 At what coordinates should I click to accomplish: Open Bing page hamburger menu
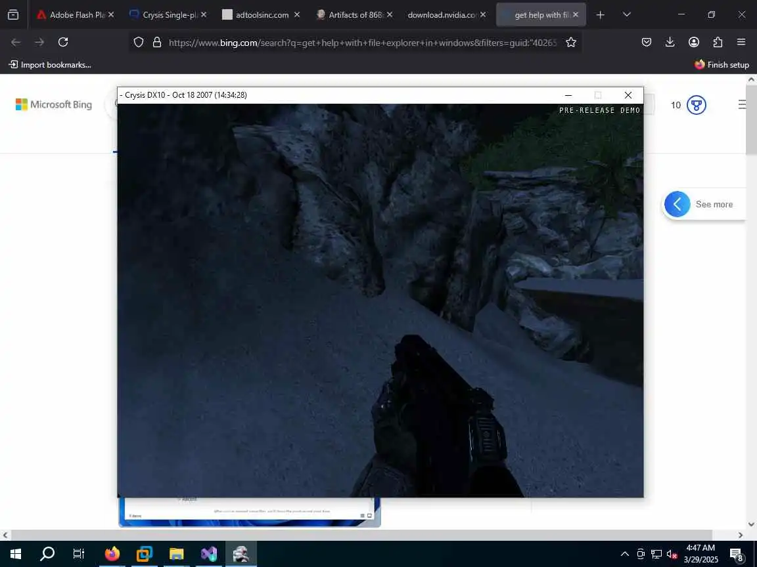click(x=743, y=104)
